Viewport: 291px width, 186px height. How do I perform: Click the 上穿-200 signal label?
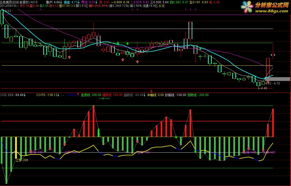coord(22,160)
